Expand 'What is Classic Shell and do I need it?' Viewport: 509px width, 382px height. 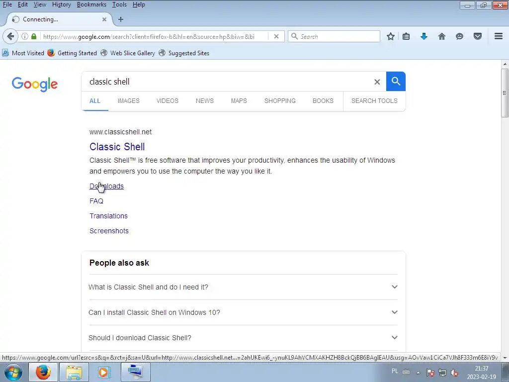(x=243, y=287)
